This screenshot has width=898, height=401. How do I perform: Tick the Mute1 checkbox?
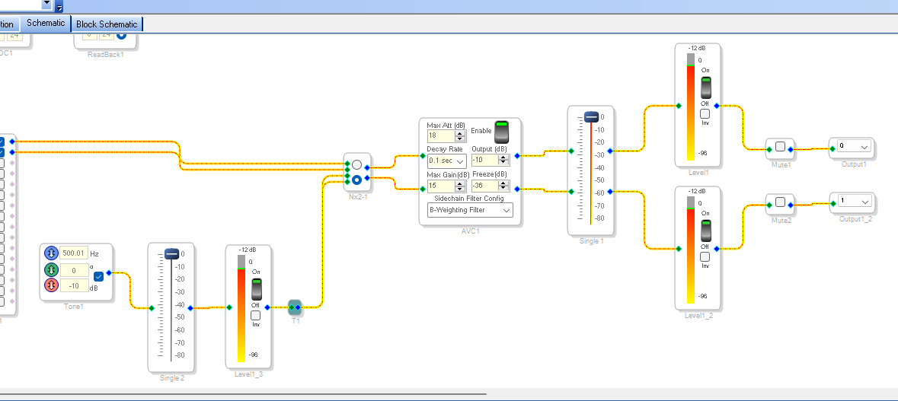780,146
